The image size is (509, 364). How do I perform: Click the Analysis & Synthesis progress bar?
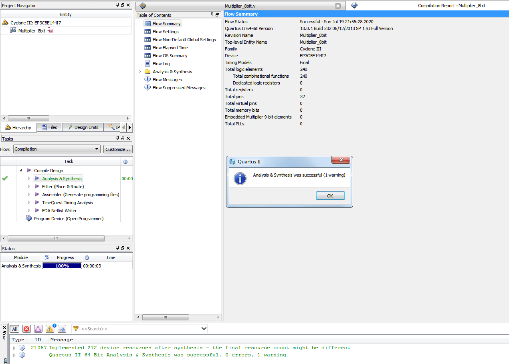click(62, 266)
